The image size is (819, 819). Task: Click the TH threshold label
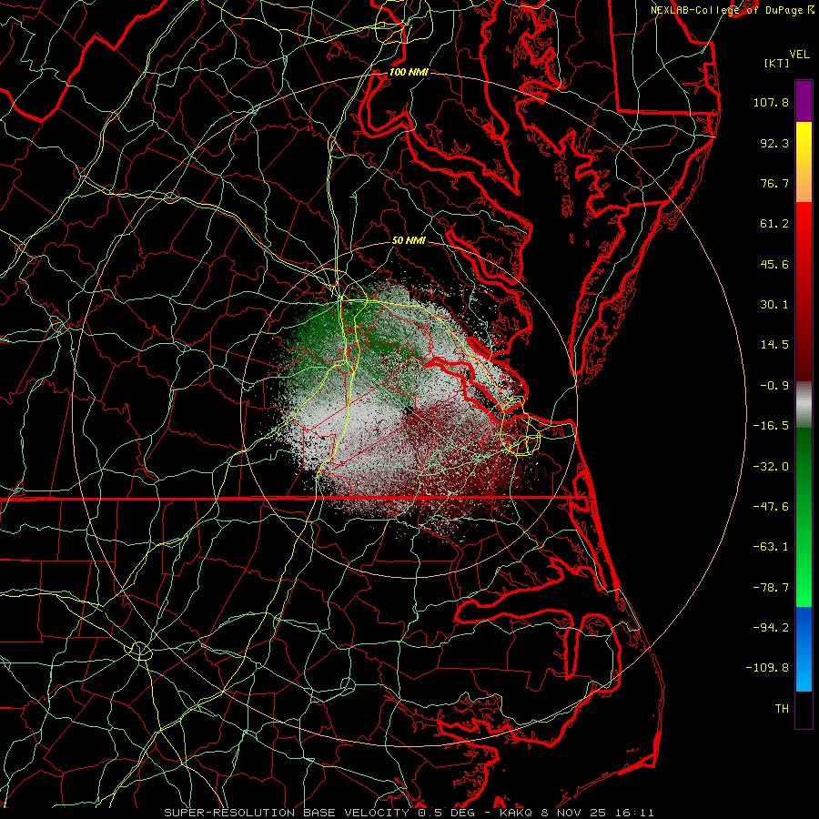tap(782, 709)
